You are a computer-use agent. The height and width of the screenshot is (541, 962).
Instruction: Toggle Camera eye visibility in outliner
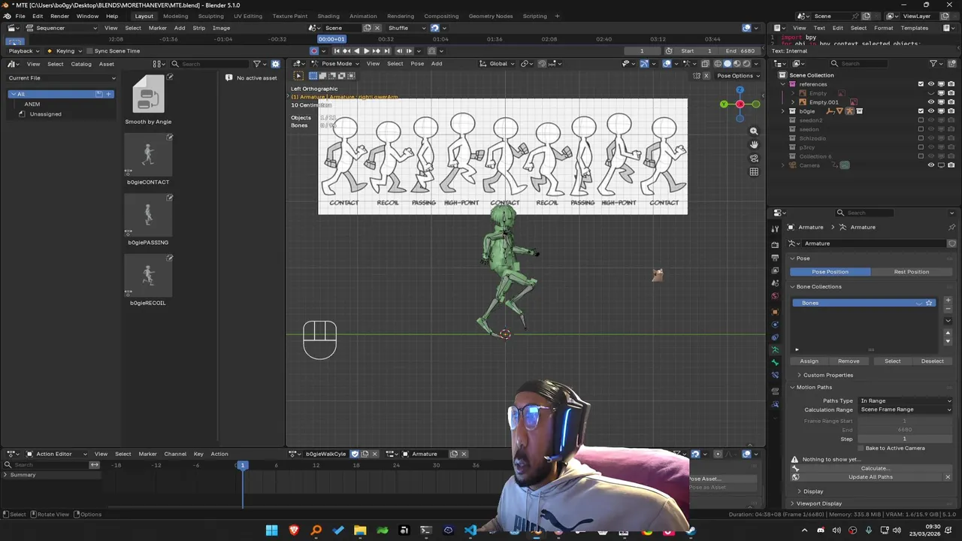(x=931, y=165)
